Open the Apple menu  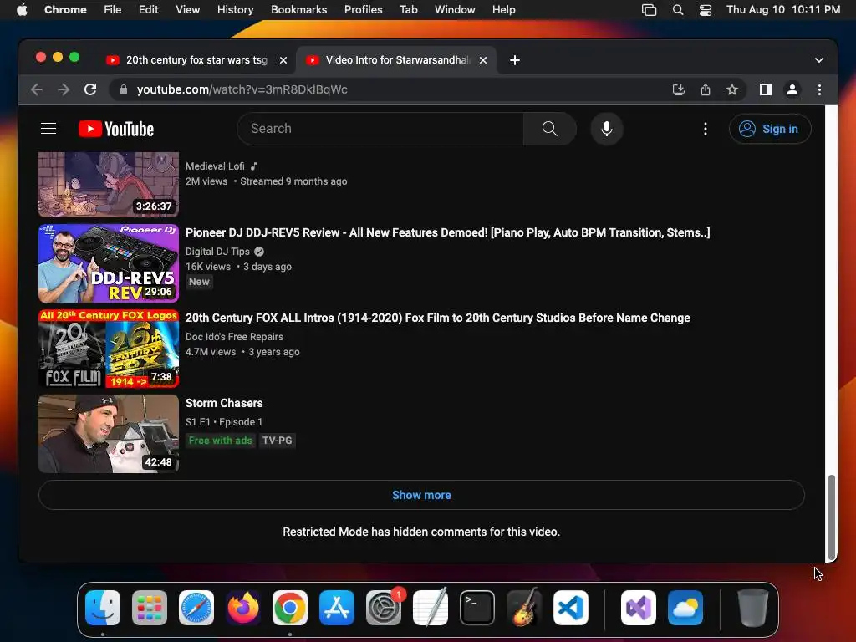click(x=22, y=10)
